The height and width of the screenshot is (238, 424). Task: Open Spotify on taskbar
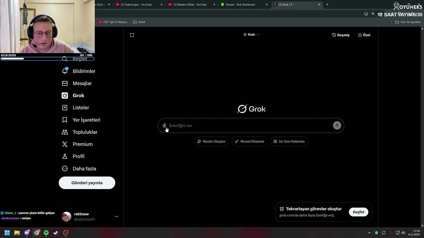tap(46, 233)
